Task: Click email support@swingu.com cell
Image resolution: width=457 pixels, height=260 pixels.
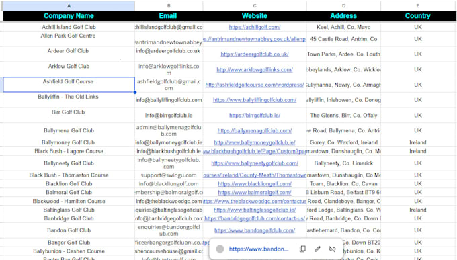Action: coord(169,175)
